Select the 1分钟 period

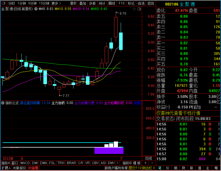[x=22, y=3]
